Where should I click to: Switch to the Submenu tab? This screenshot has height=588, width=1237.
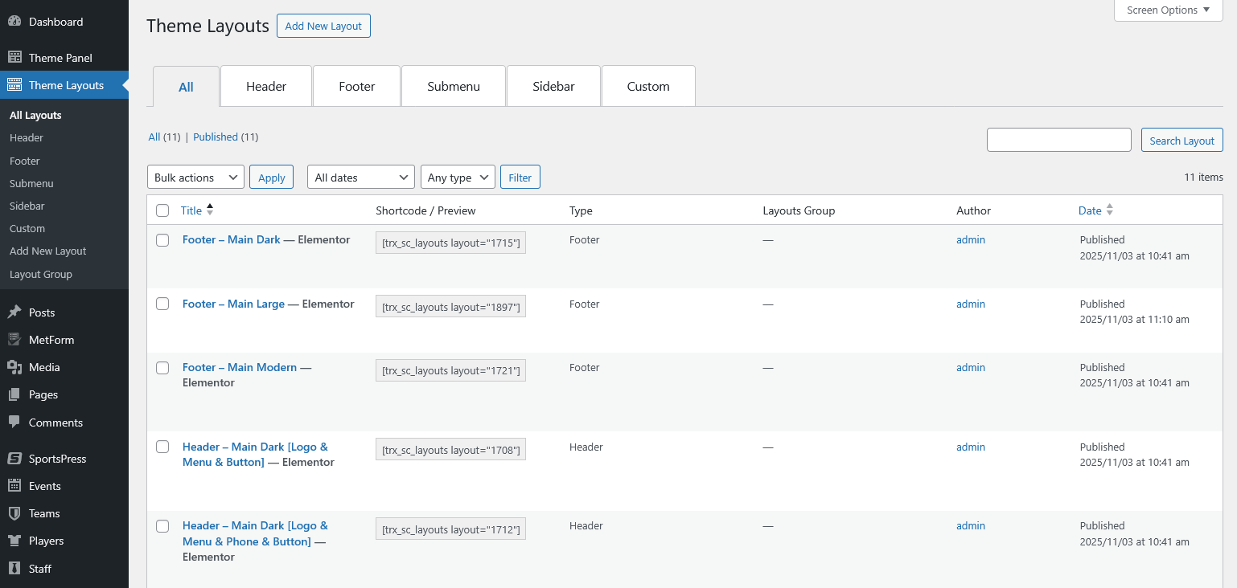(x=454, y=87)
